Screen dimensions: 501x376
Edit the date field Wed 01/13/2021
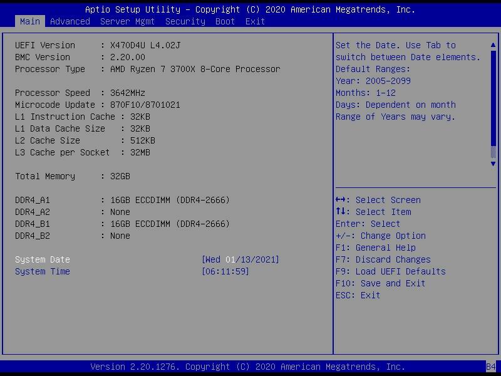(x=240, y=259)
